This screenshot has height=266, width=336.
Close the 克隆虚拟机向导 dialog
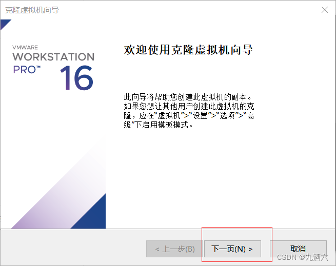pyautogui.click(x=325, y=10)
